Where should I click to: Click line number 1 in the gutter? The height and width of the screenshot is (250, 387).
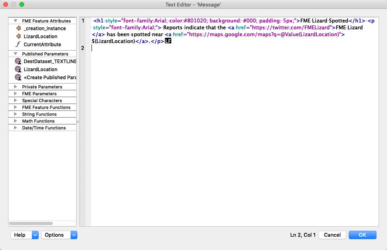83,21
